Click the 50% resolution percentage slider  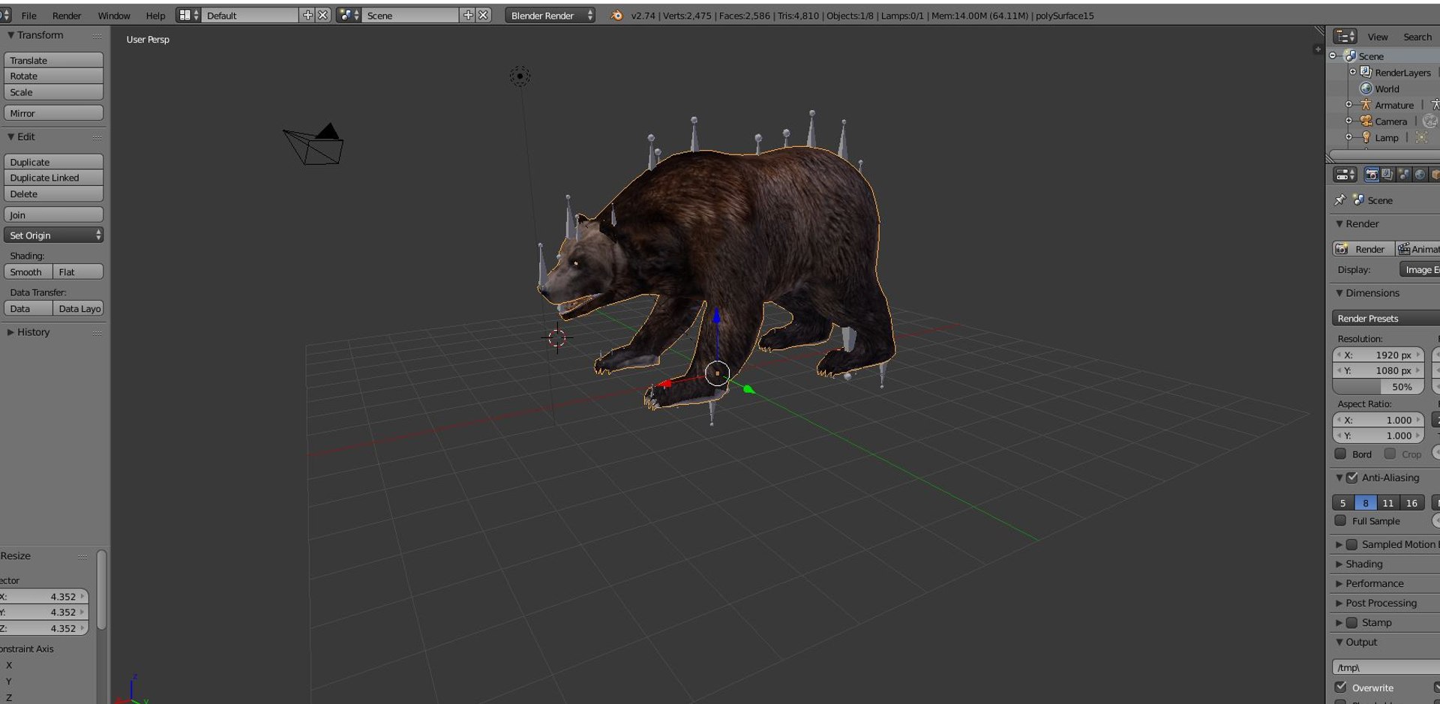1378,387
